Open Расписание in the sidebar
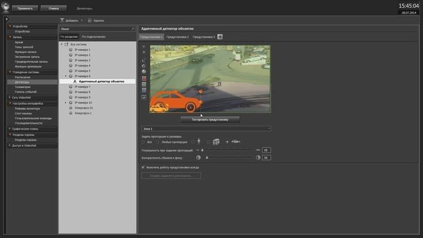 (x=22, y=77)
